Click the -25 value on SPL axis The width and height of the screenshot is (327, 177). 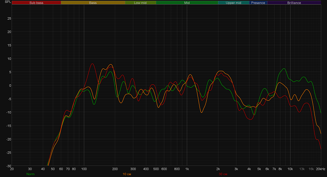click(8, 153)
